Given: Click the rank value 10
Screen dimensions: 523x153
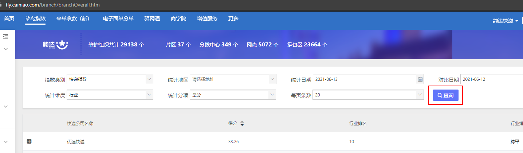Looking at the screenshot, I should click(351, 142).
